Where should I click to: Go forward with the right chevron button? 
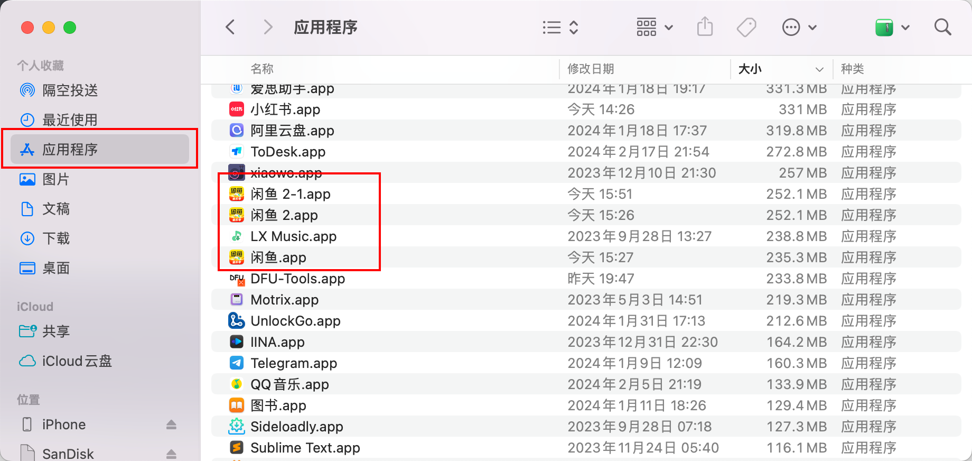(x=268, y=27)
